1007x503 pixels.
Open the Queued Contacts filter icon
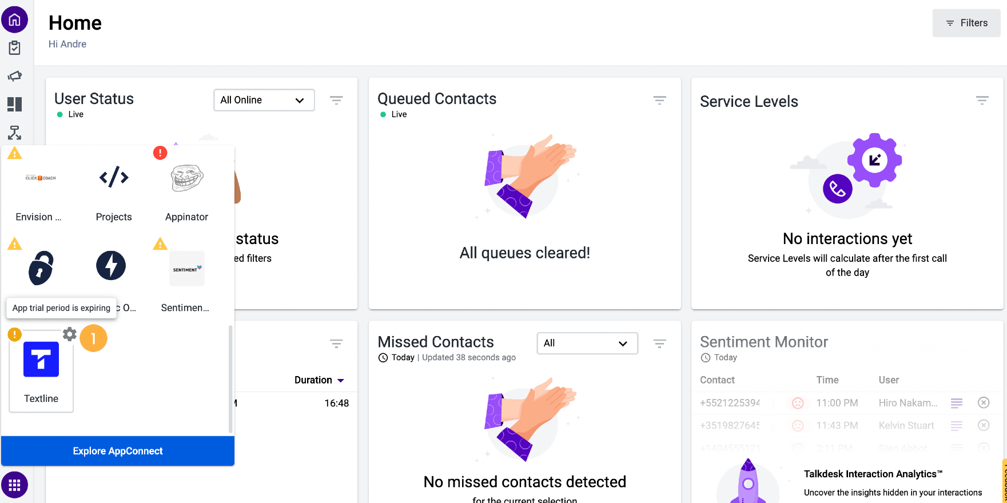coord(659,99)
